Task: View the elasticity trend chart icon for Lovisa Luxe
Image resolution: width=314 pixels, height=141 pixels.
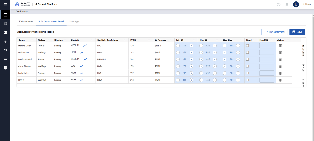Action: [82, 53]
